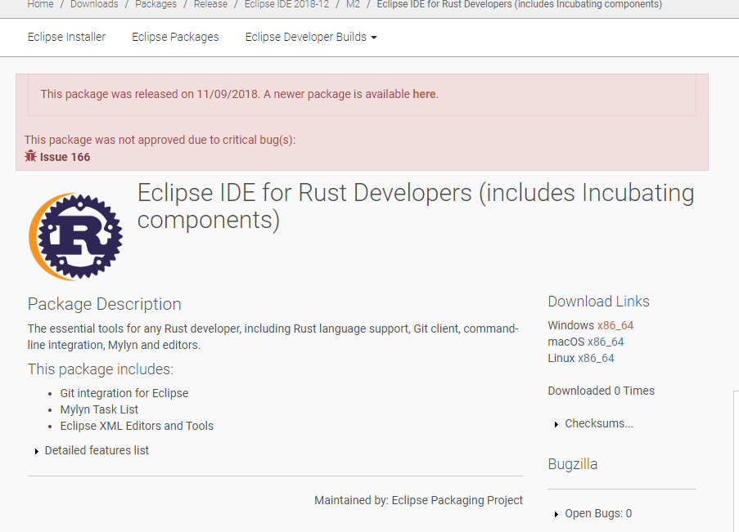Go to Packages in the breadcrumb
The height and width of the screenshot is (532, 739).
(x=156, y=4)
